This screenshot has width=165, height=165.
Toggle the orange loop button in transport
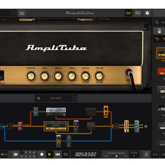(x=66, y=154)
